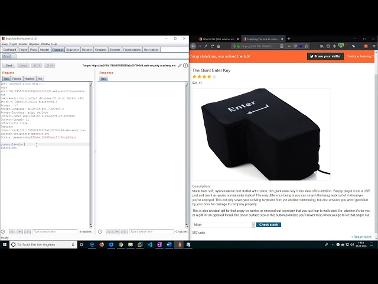378x284 pixels.
Task: Open page actions three-dots menu
Action: (289, 46)
